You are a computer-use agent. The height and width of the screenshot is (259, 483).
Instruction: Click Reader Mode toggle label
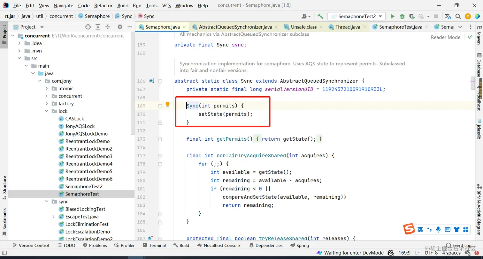click(446, 37)
